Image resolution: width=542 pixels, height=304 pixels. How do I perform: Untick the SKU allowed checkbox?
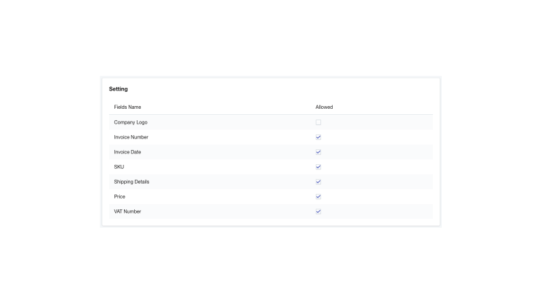coord(318,167)
